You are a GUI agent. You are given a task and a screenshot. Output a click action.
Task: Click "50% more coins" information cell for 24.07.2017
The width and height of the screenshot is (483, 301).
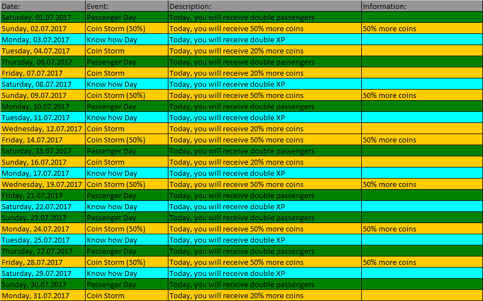422,229
